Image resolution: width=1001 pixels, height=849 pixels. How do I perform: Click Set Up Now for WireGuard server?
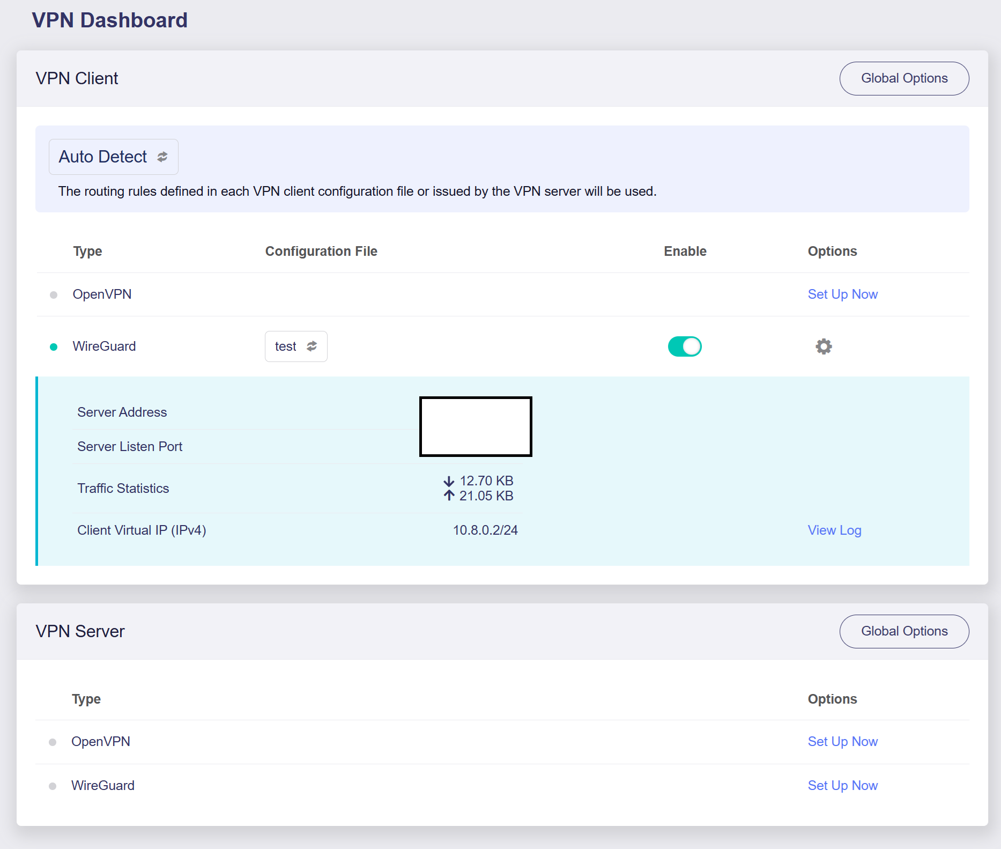click(x=842, y=786)
